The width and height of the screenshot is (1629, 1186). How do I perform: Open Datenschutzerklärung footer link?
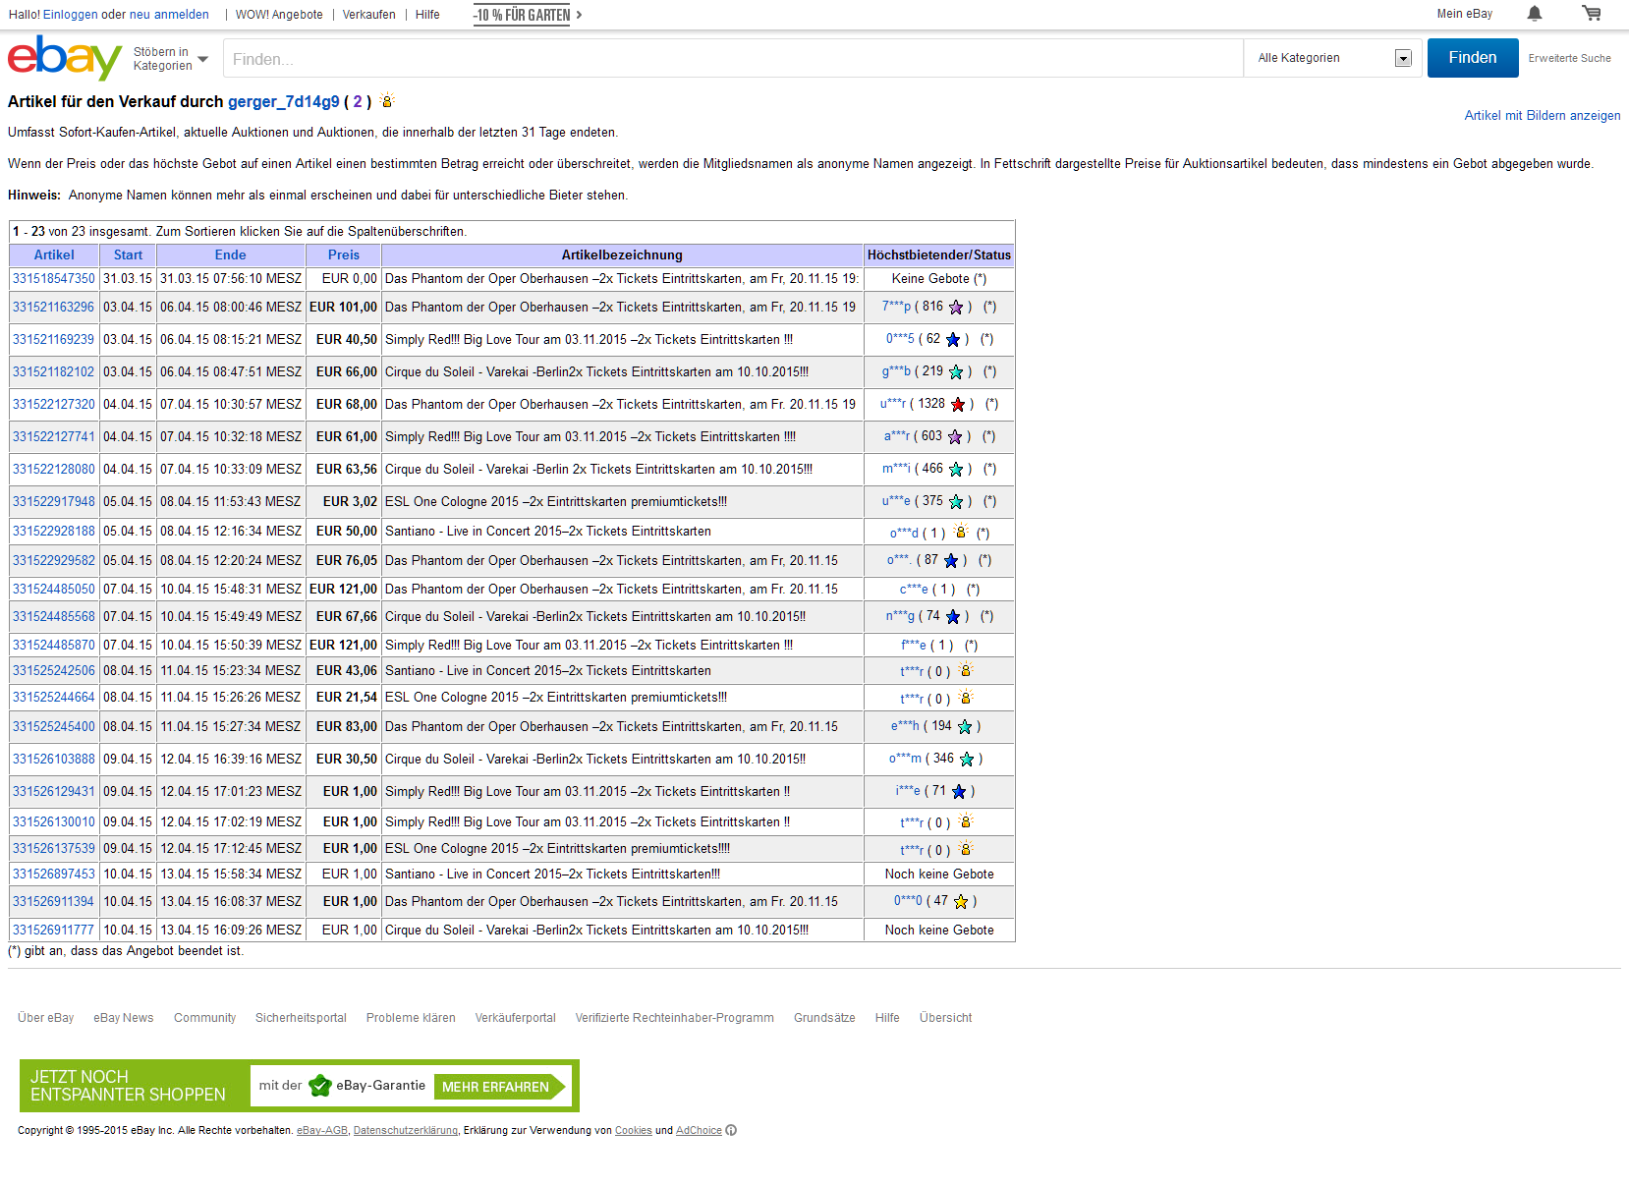[406, 1130]
